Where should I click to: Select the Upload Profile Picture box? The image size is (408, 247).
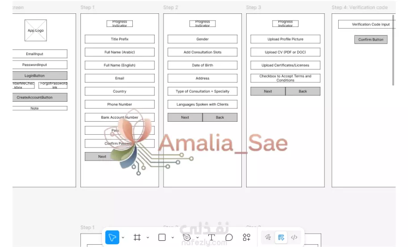pos(285,39)
